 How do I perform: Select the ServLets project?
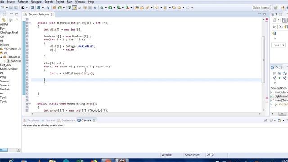click(5, 89)
